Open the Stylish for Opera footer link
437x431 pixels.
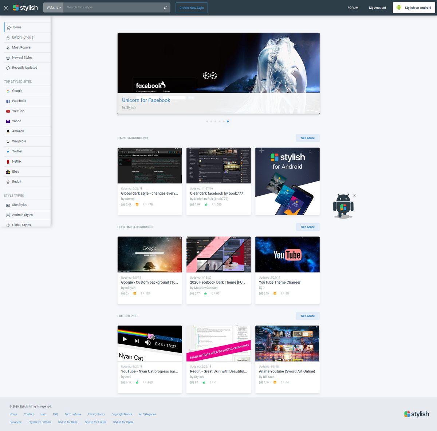click(123, 422)
